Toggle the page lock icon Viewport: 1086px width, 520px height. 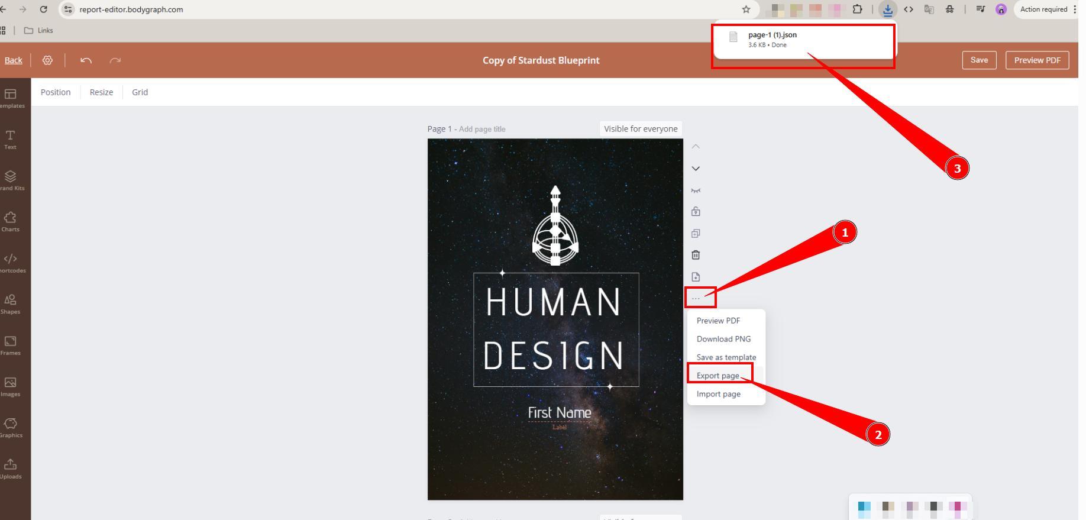696,212
